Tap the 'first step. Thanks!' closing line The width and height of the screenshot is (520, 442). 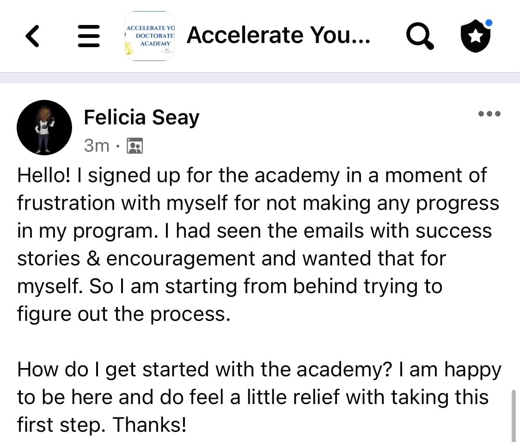pyautogui.click(x=102, y=425)
